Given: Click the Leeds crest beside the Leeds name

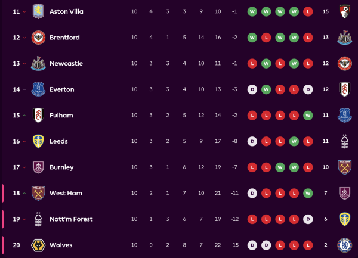Looking at the screenshot, I should point(38,141).
